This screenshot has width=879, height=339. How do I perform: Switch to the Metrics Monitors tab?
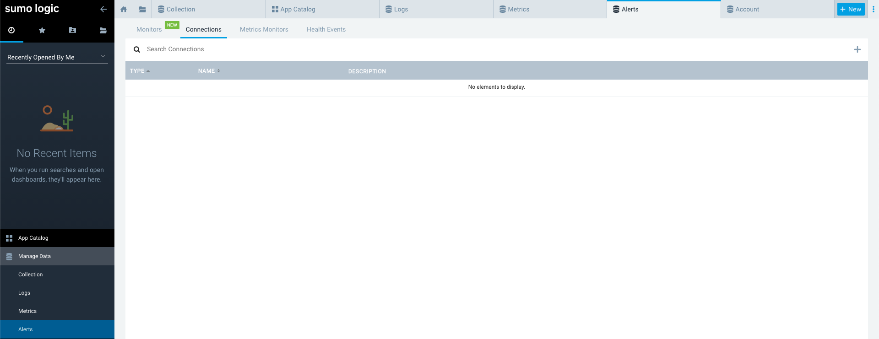(x=264, y=29)
